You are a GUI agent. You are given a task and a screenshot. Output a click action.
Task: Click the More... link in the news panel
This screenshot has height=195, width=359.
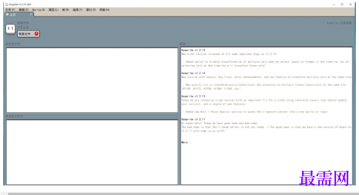(x=186, y=142)
